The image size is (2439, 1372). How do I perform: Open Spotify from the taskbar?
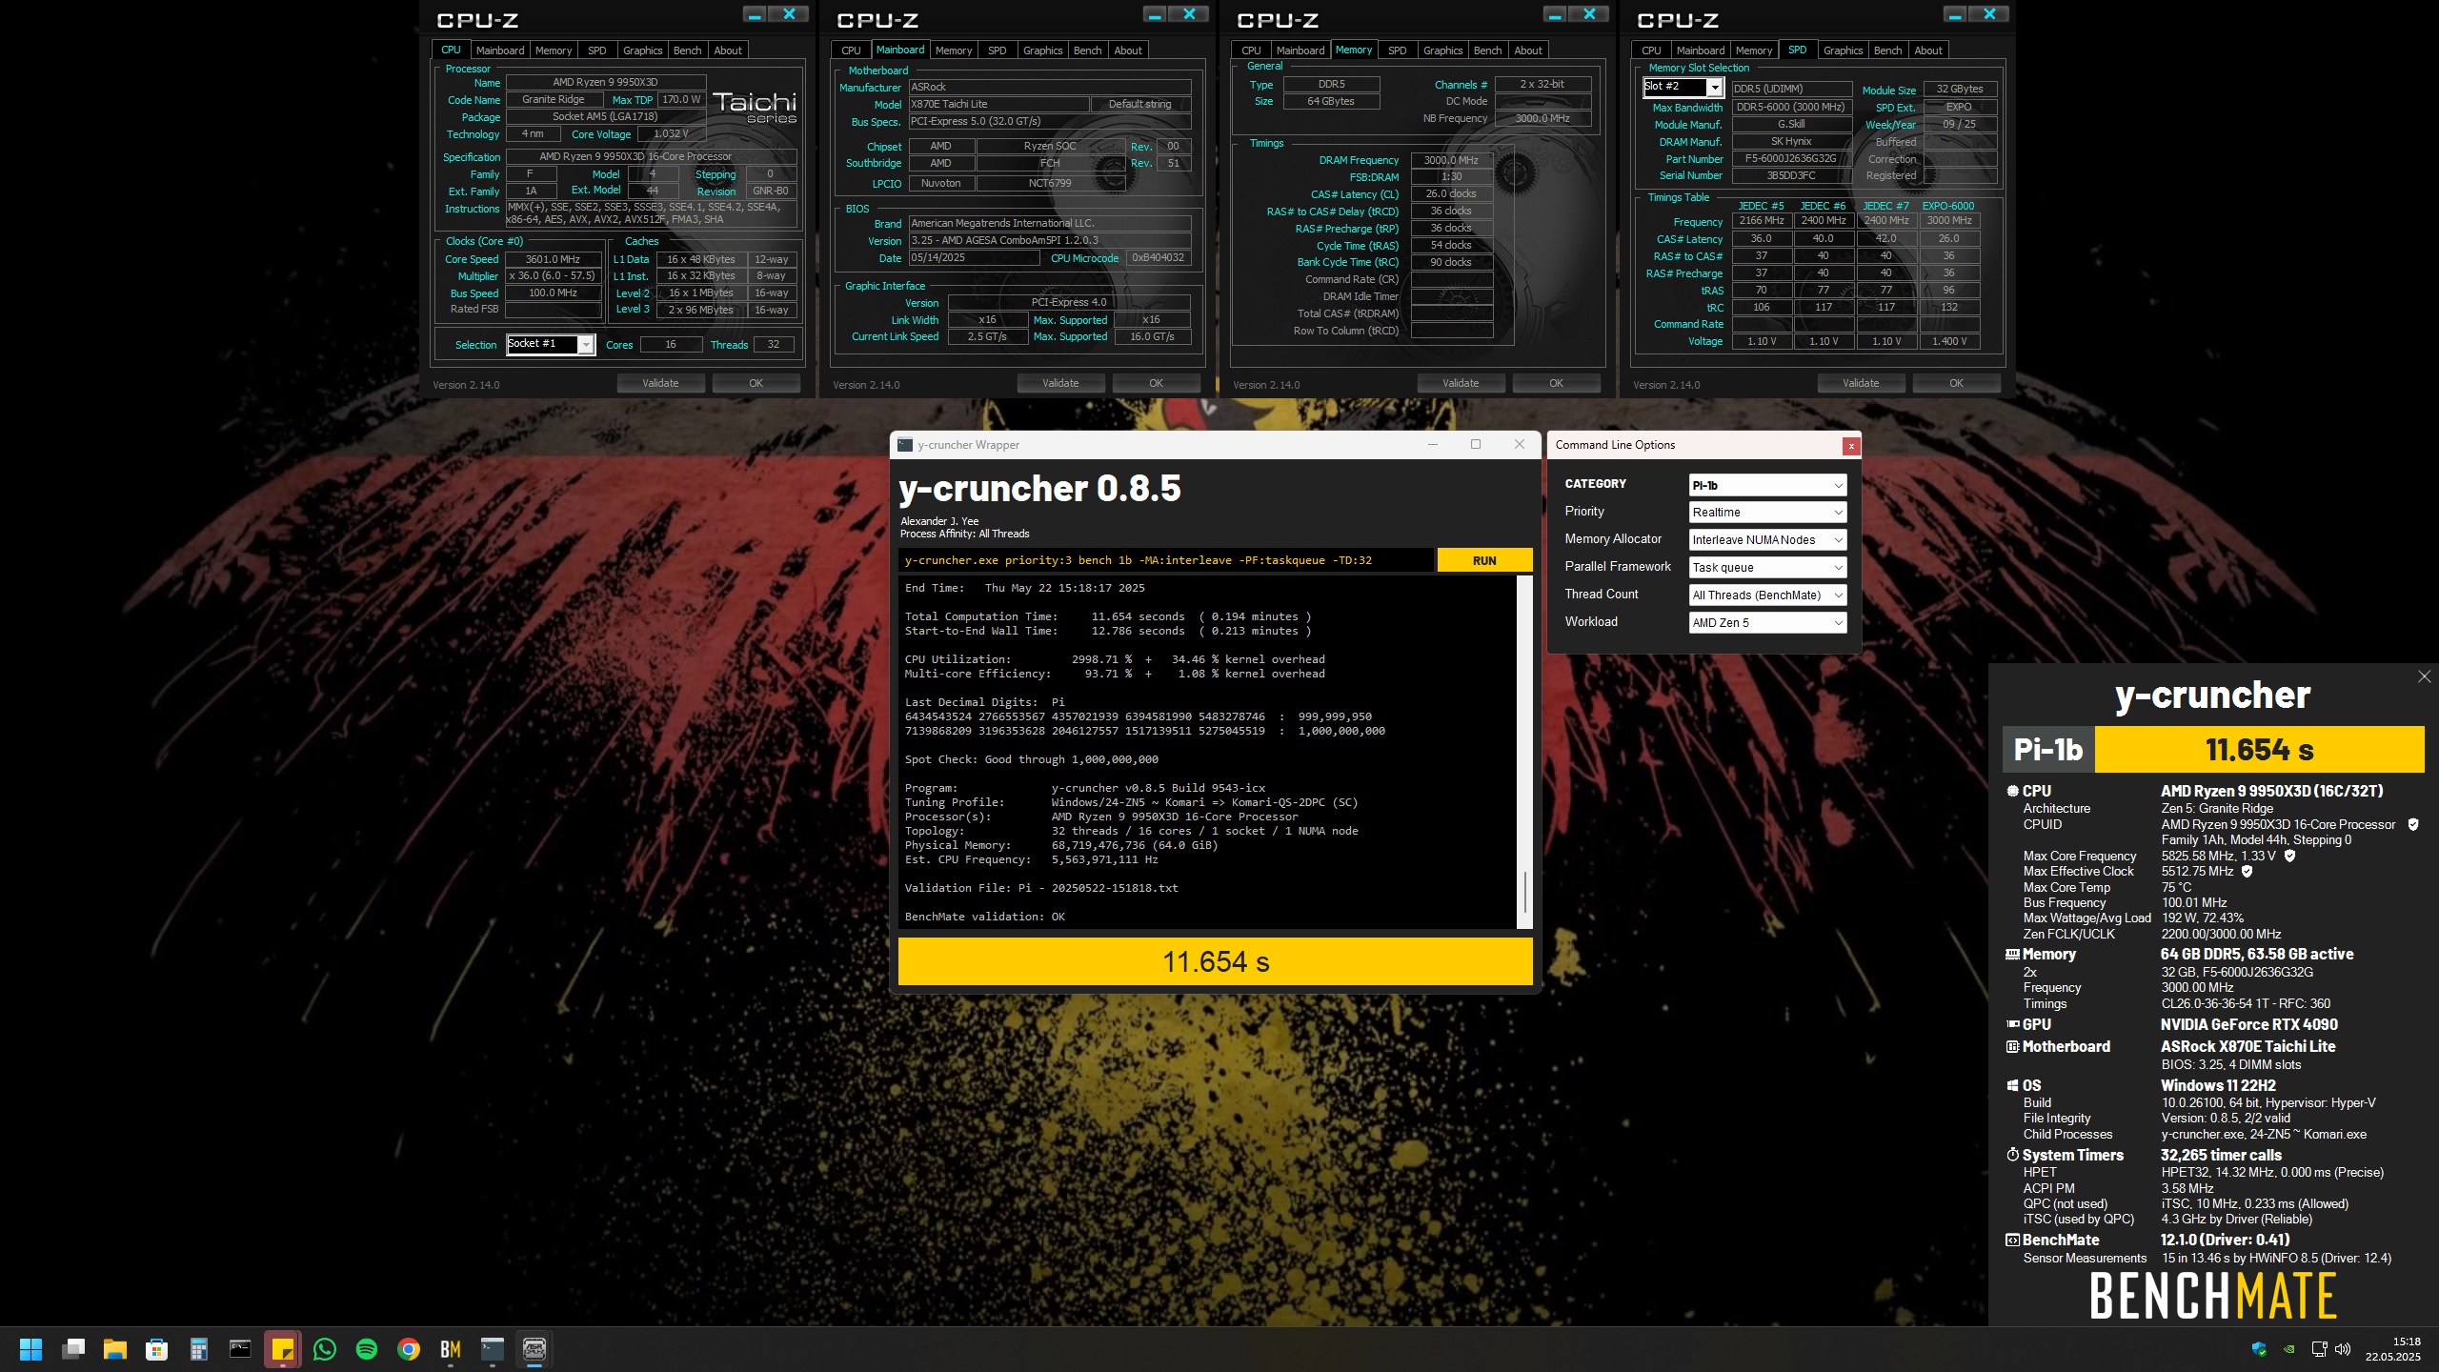[367, 1349]
